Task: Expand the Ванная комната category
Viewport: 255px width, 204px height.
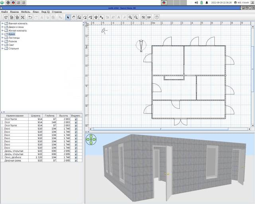Action: click(x=2, y=24)
